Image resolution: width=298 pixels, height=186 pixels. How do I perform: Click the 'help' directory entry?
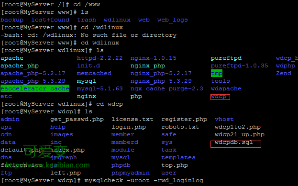pos(58,127)
